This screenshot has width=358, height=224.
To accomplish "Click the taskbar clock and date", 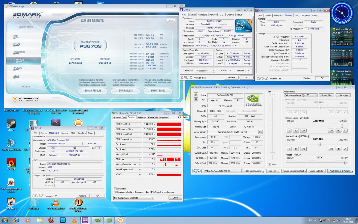I will tap(348, 220).
